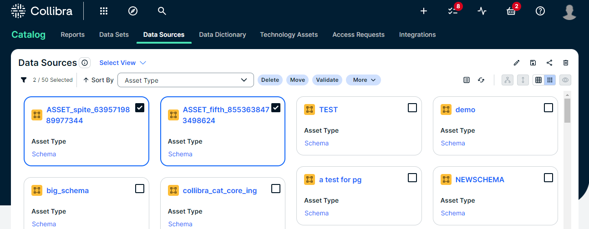Expand the Select View dropdown
The image size is (589, 229).
click(x=122, y=63)
